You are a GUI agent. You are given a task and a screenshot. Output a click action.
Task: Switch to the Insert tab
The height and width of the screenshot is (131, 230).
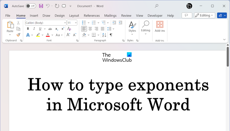pyautogui.click(x=34, y=15)
